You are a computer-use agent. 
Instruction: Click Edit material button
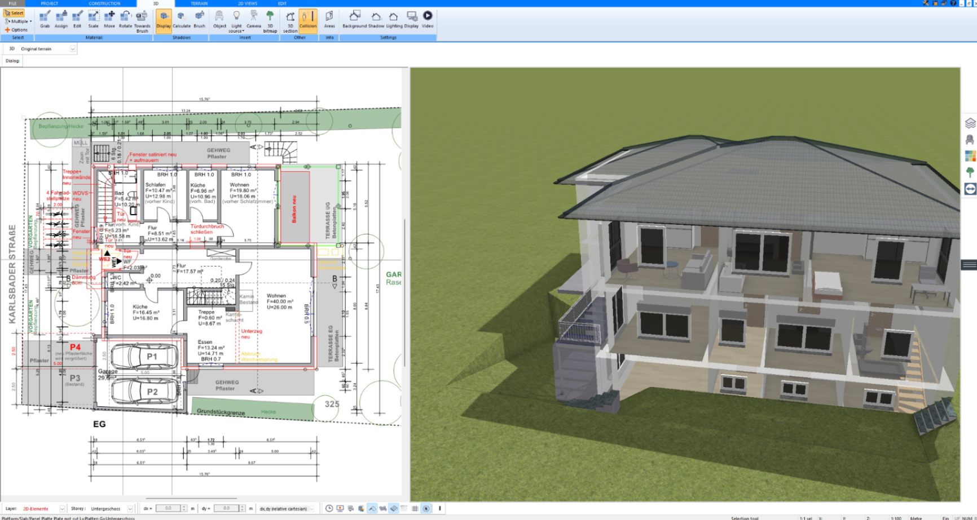pyautogui.click(x=77, y=19)
